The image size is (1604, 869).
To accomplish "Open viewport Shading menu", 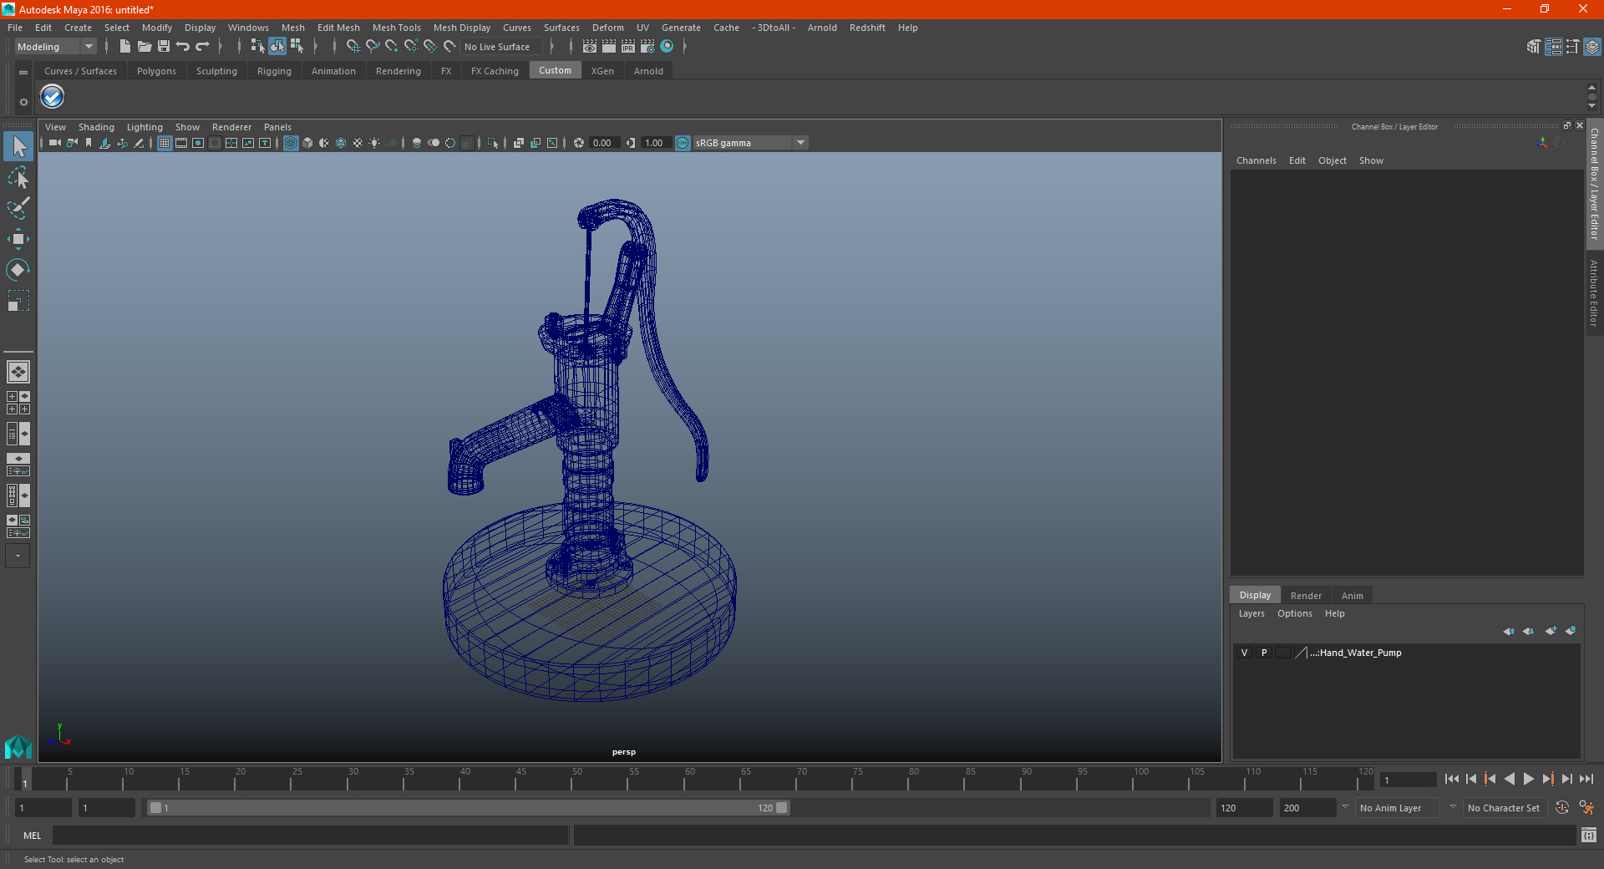I will click(96, 127).
